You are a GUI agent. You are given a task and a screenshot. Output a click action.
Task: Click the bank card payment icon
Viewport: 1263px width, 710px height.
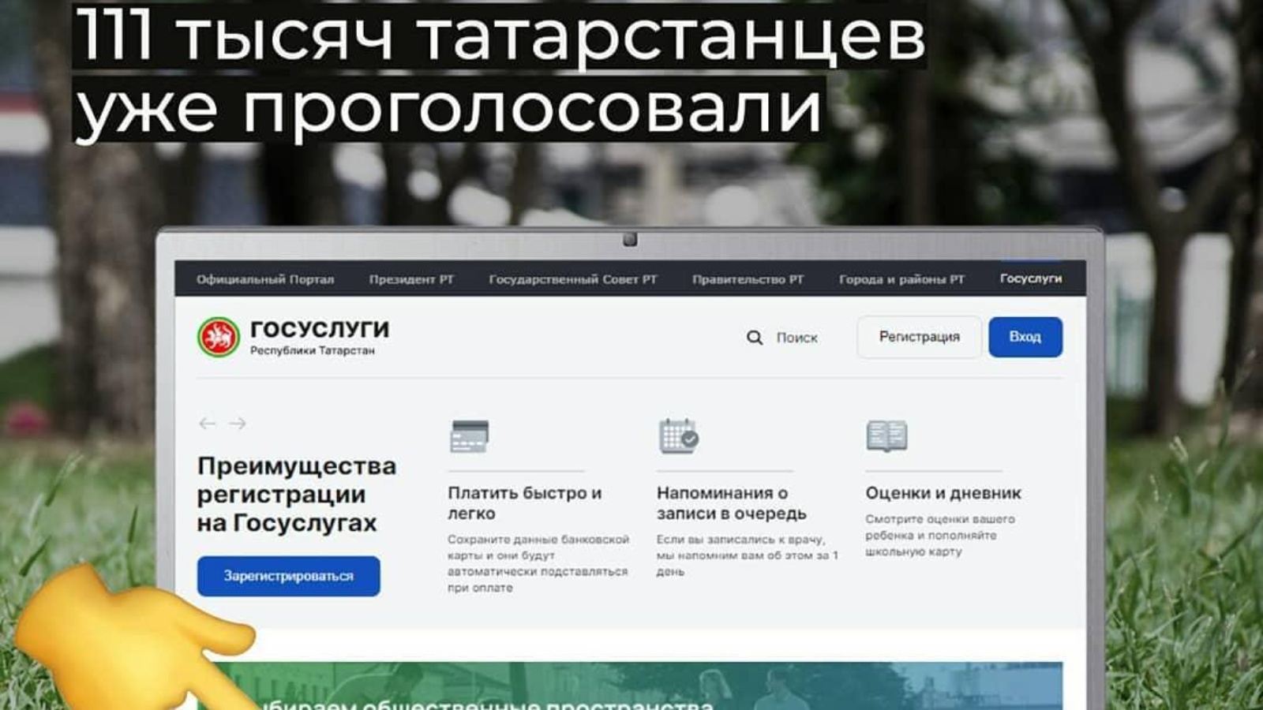click(x=469, y=436)
